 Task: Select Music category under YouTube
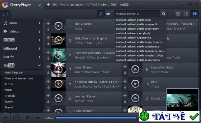point(8,90)
